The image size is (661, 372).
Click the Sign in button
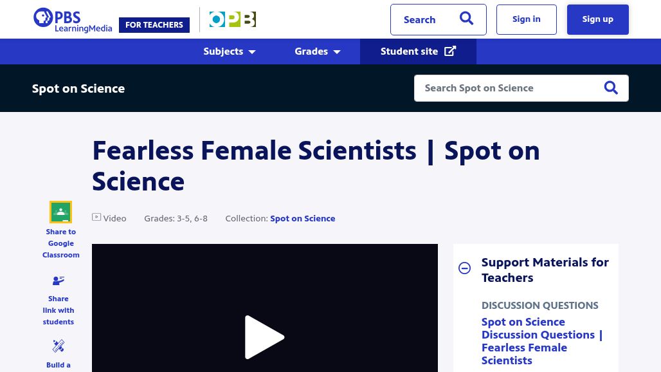click(526, 19)
